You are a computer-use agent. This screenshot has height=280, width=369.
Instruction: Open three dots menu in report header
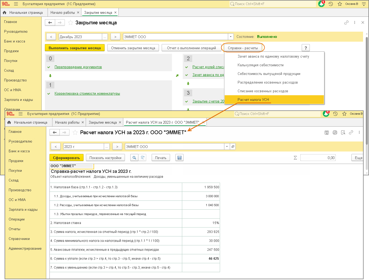click(359, 133)
